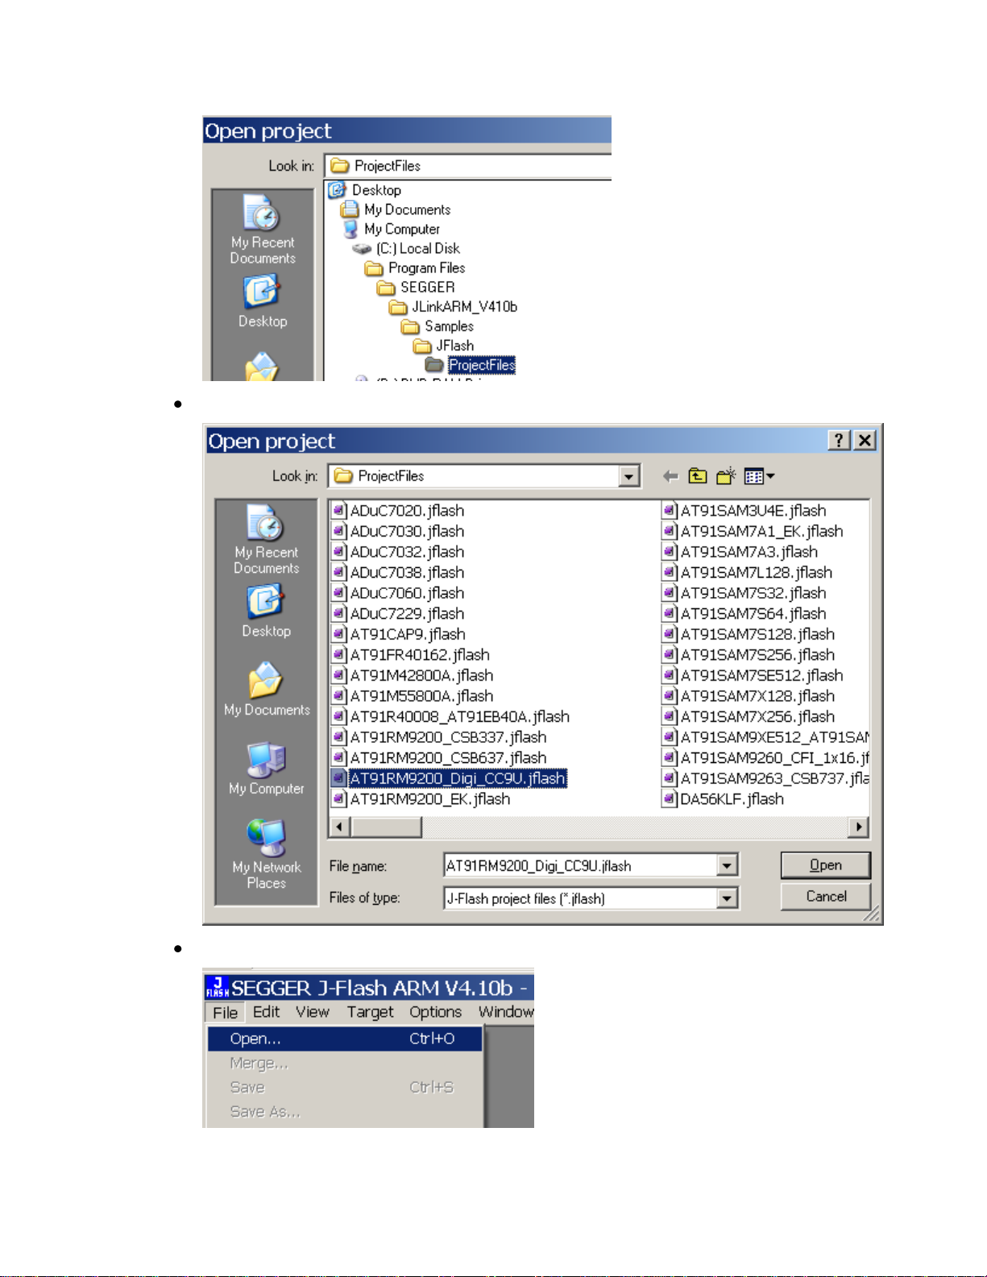This screenshot has height=1277, width=987.
Task: Select file AT91SAM7S128.jflash
Action: pyautogui.click(x=749, y=635)
